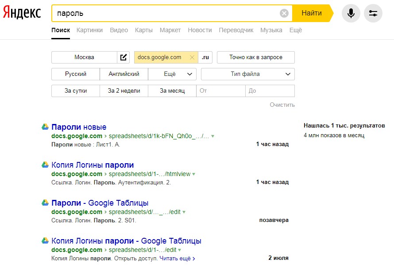This screenshot has width=394, height=274.
Task: Open the Новости tab
Action: coord(200,30)
